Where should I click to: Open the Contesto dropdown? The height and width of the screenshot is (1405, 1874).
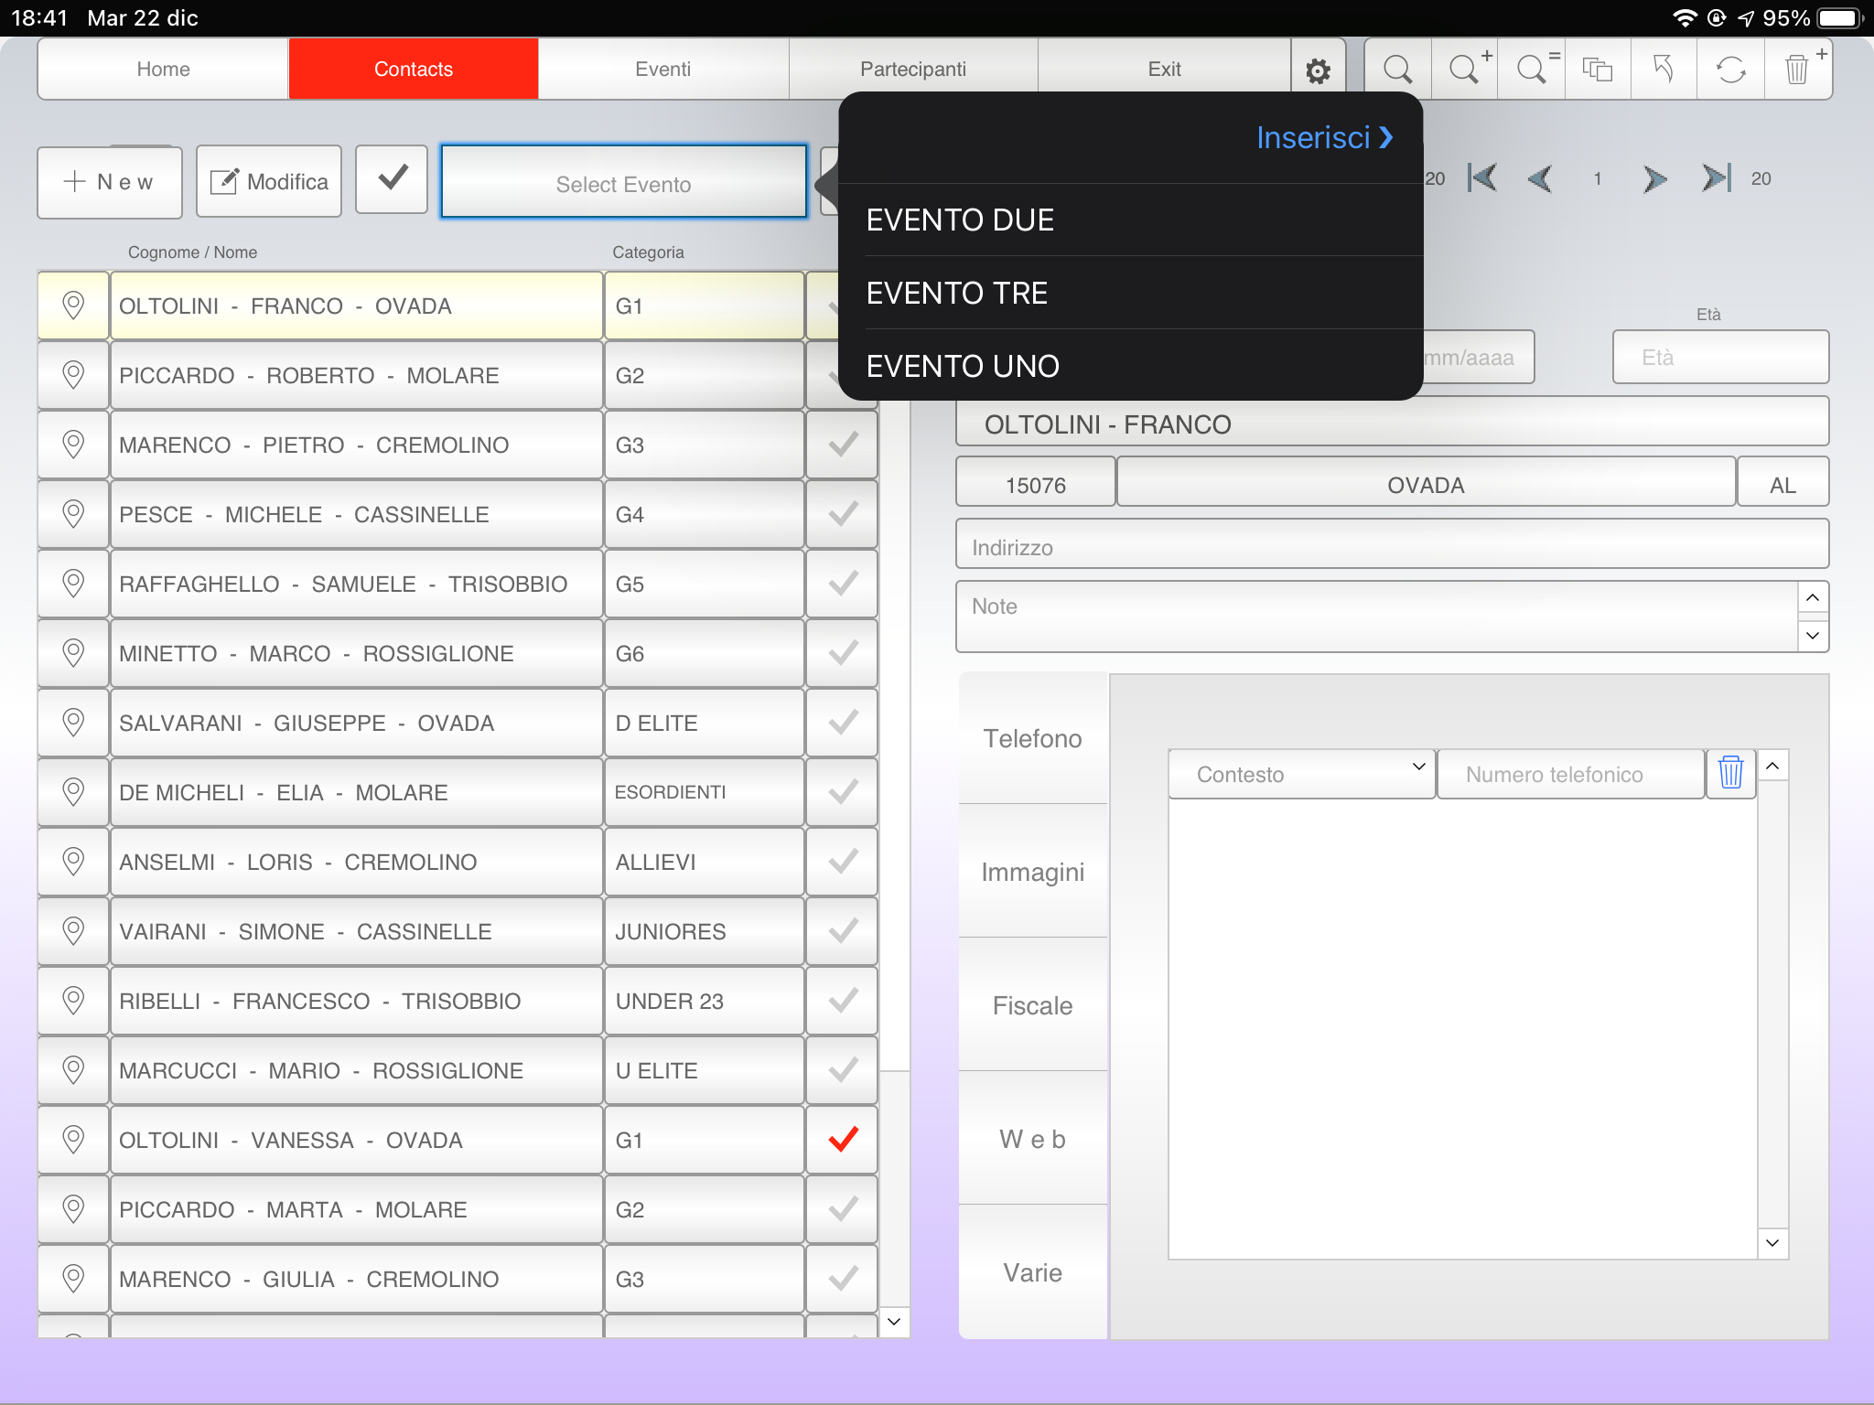1301,774
